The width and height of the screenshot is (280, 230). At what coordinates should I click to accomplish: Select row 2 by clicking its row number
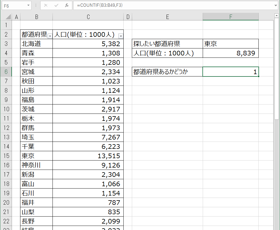[6, 34]
